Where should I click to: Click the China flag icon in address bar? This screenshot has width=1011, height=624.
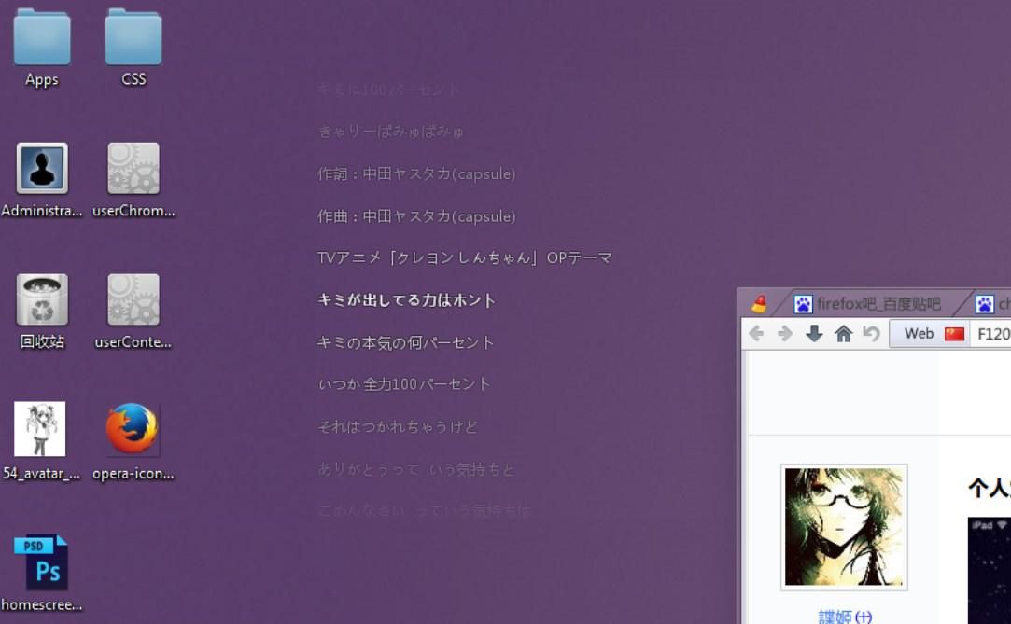pyautogui.click(x=954, y=334)
